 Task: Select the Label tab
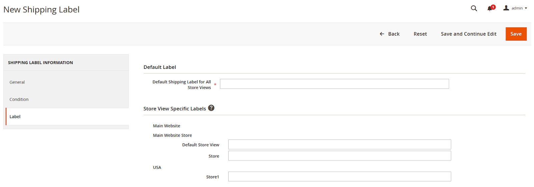tap(15, 117)
